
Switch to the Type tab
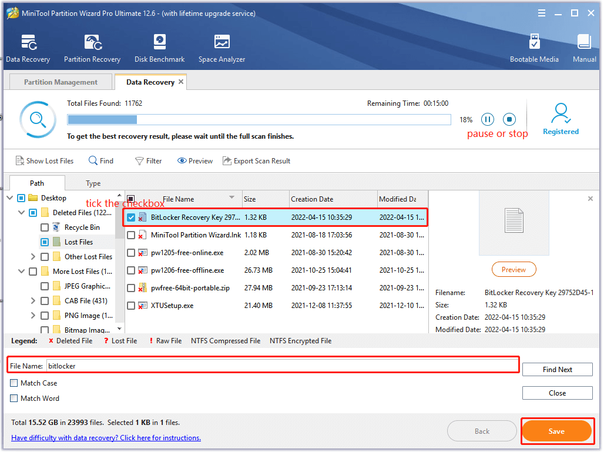click(93, 183)
